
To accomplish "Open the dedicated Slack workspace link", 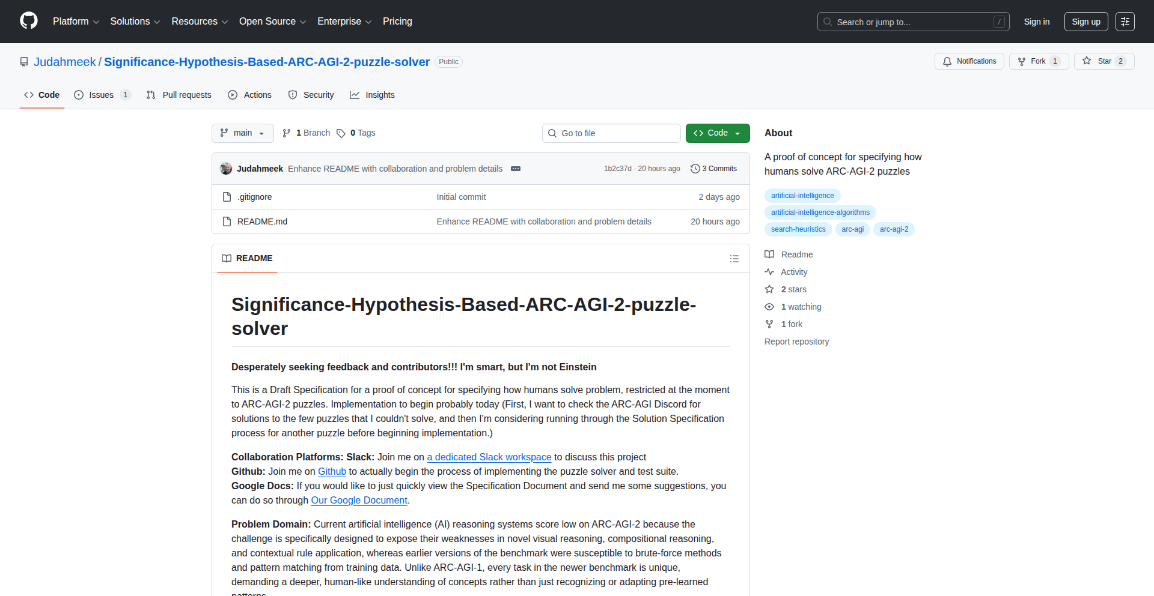I will (489, 457).
